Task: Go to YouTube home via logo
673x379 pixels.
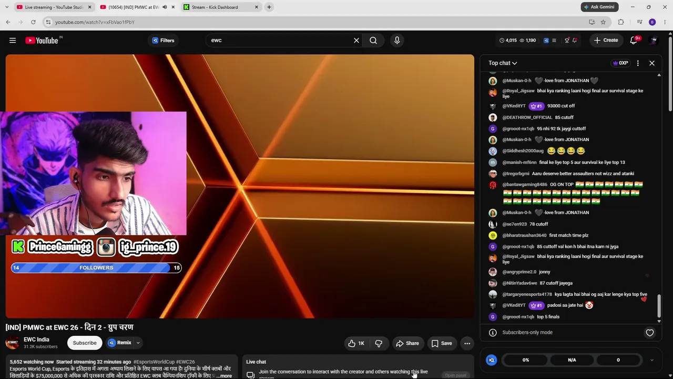Action: (x=42, y=41)
